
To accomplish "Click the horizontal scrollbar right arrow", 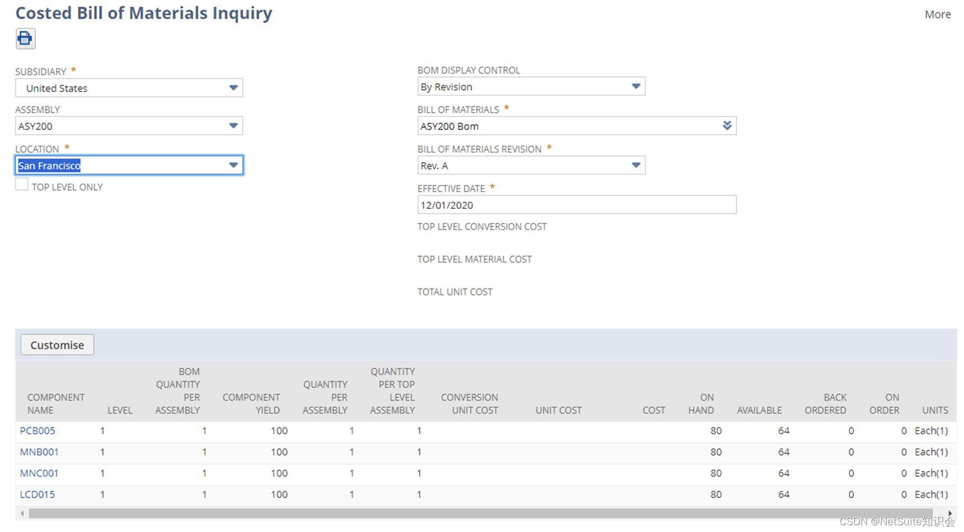I will (950, 514).
